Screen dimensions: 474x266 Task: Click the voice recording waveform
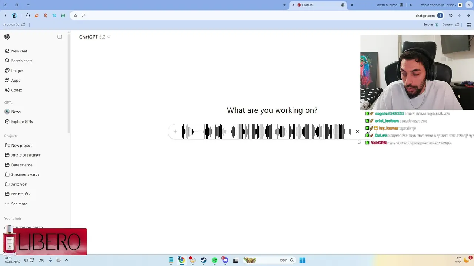(266, 132)
